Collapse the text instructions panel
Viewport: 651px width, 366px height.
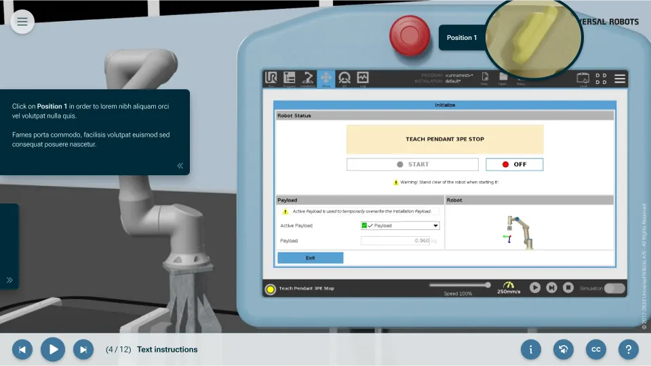point(180,166)
